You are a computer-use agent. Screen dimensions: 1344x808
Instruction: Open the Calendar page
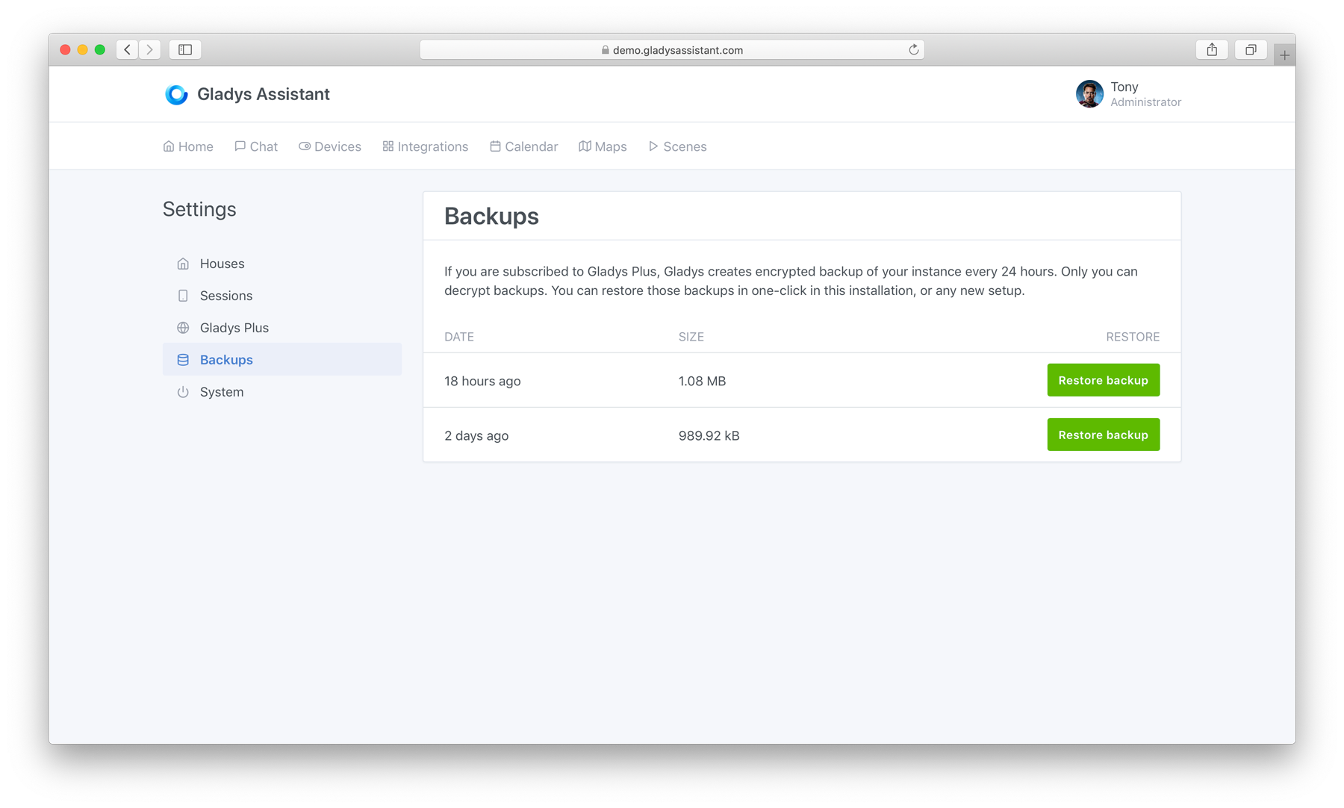pos(524,146)
